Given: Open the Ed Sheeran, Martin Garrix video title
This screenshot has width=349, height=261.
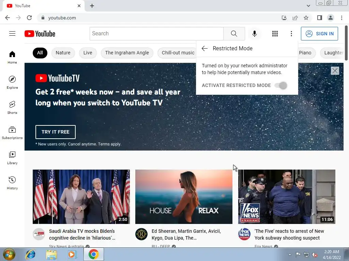Looking at the screenshot, I should tap(186, 234).
